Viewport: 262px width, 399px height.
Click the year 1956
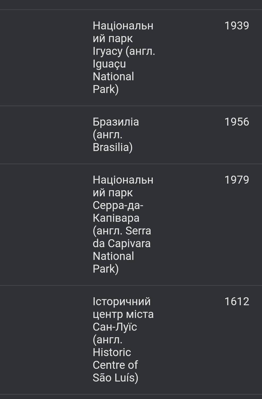237,122
